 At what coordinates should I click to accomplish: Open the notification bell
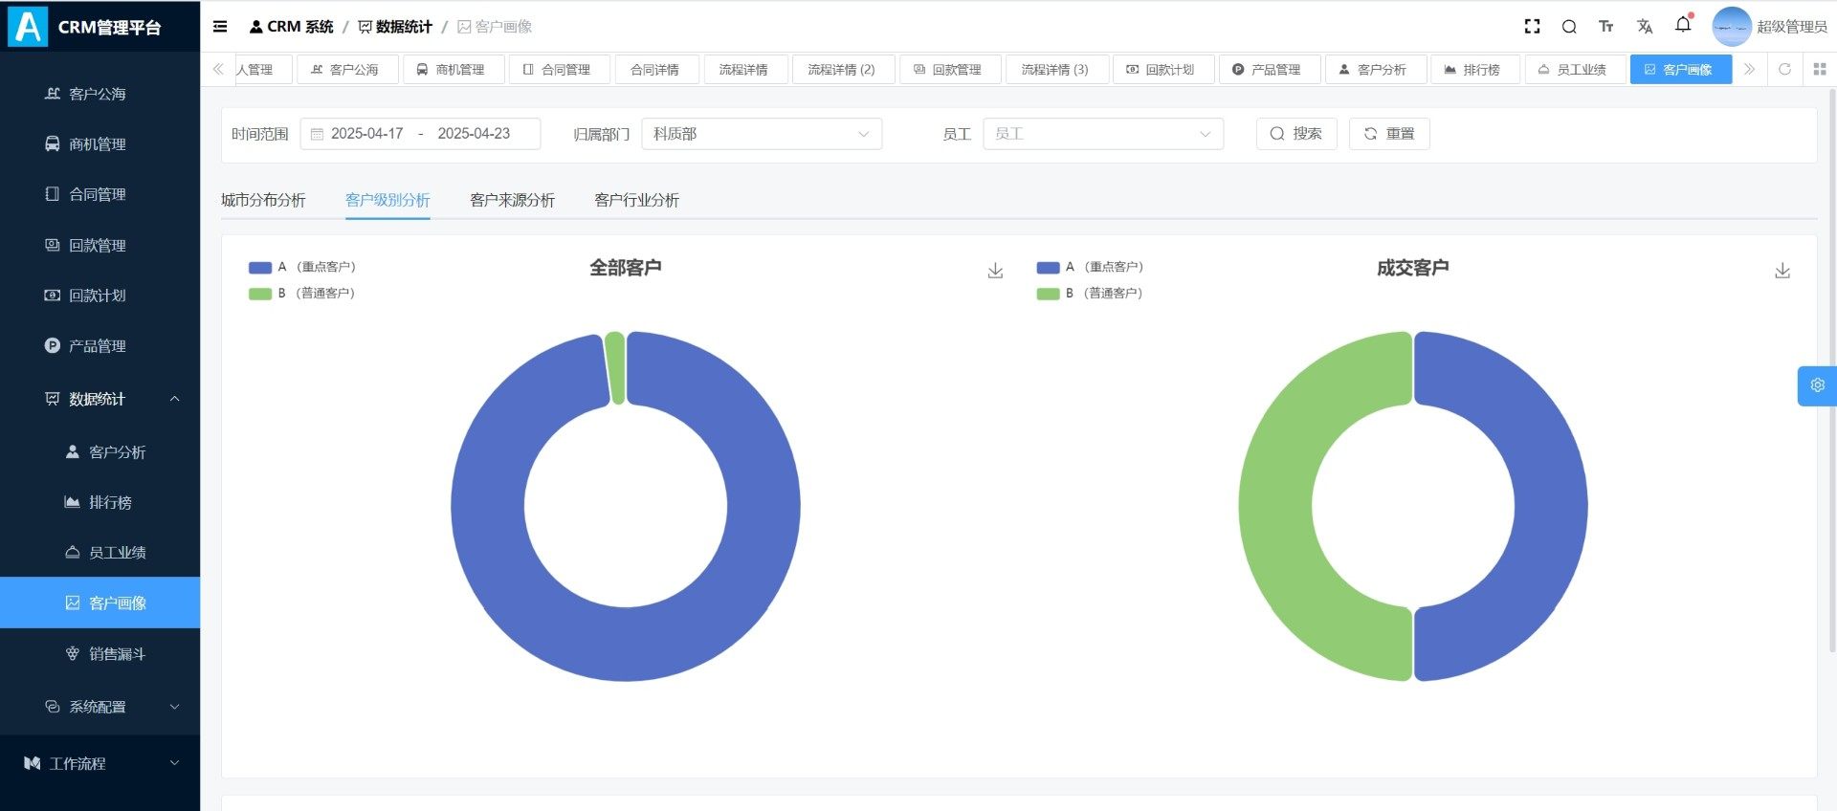point(1683,26)
